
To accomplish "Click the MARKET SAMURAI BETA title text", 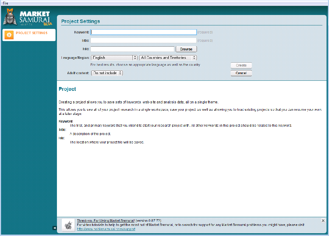I will tap(36, 18).
